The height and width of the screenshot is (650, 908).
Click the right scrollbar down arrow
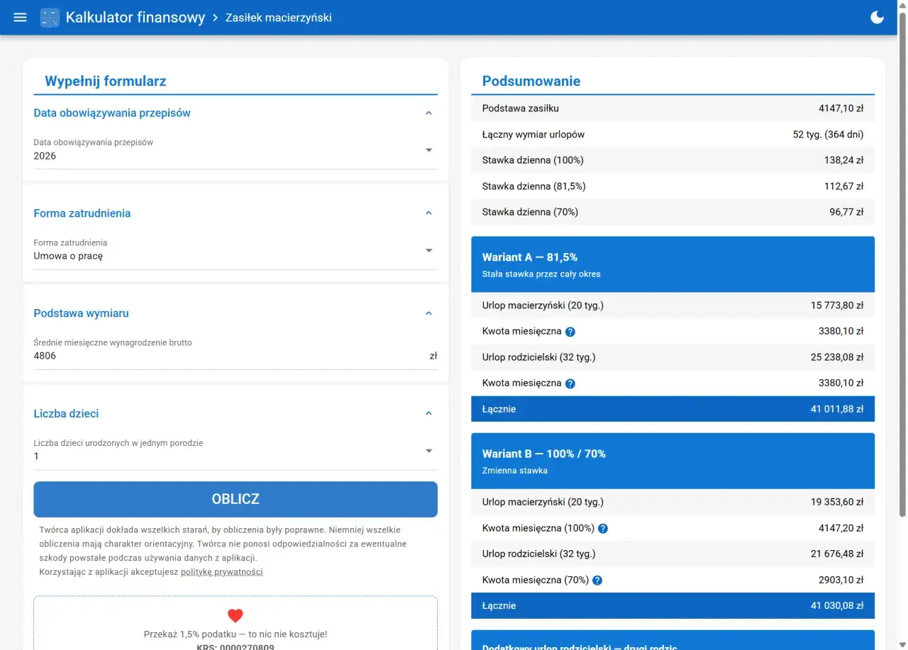902,644
